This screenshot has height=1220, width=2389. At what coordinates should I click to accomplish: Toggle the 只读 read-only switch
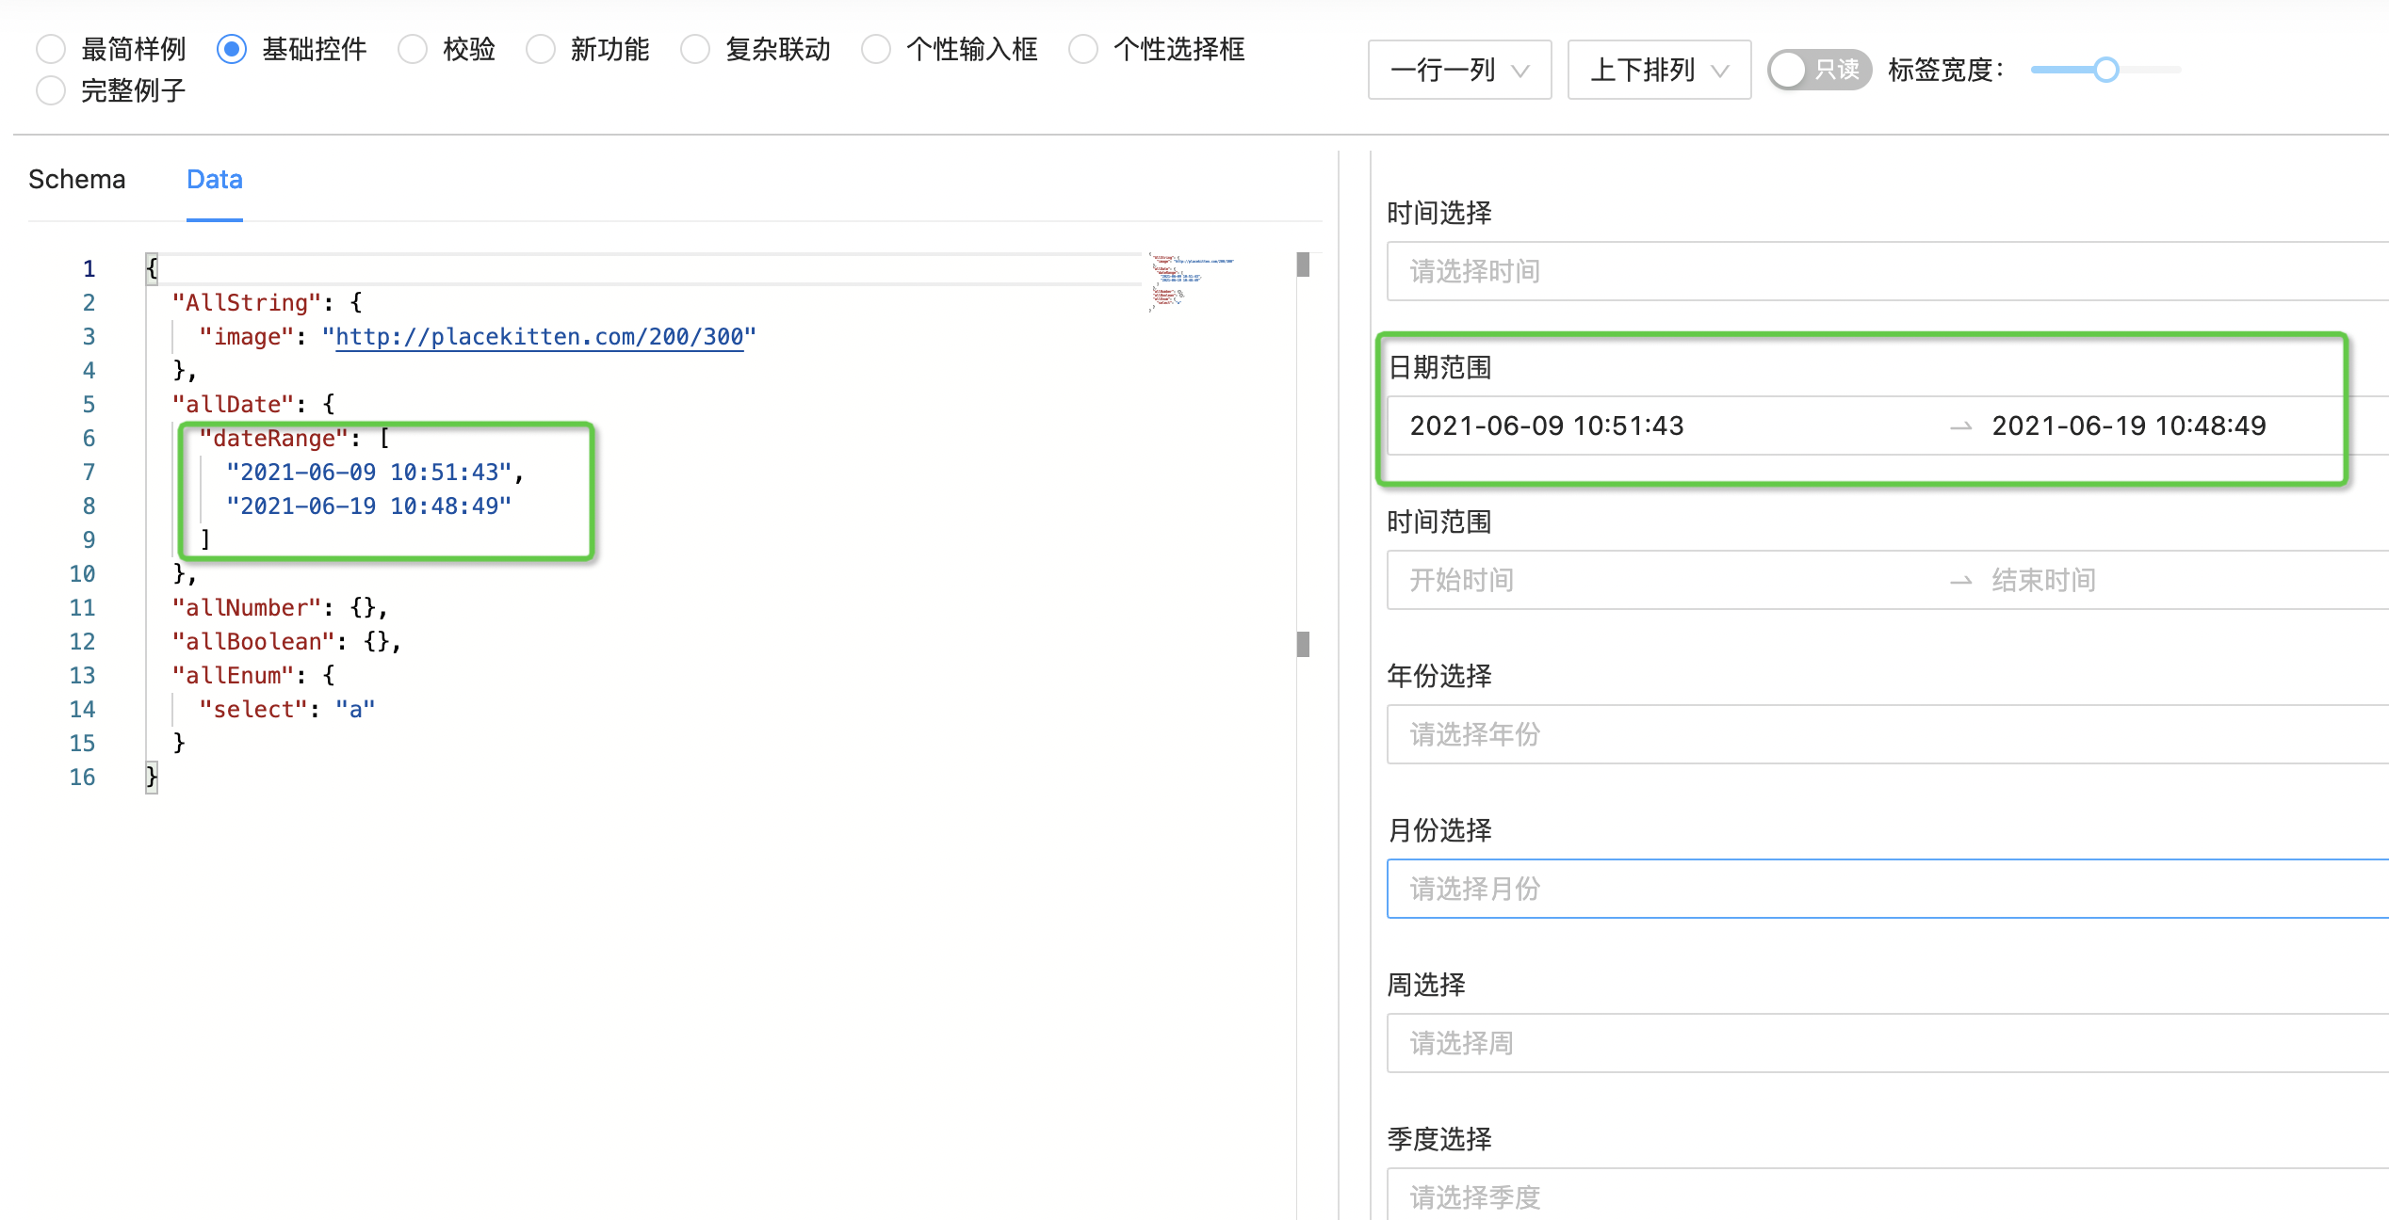point(1819,70)
